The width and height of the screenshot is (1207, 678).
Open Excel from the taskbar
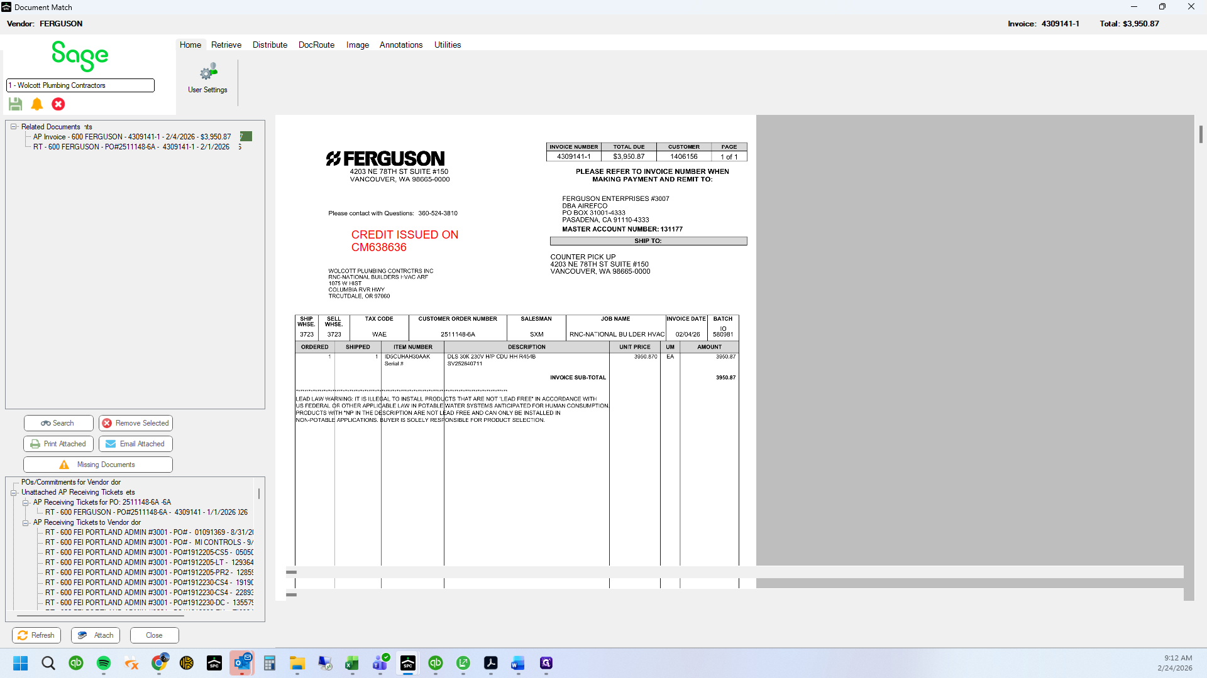click(x=352, y=663)
